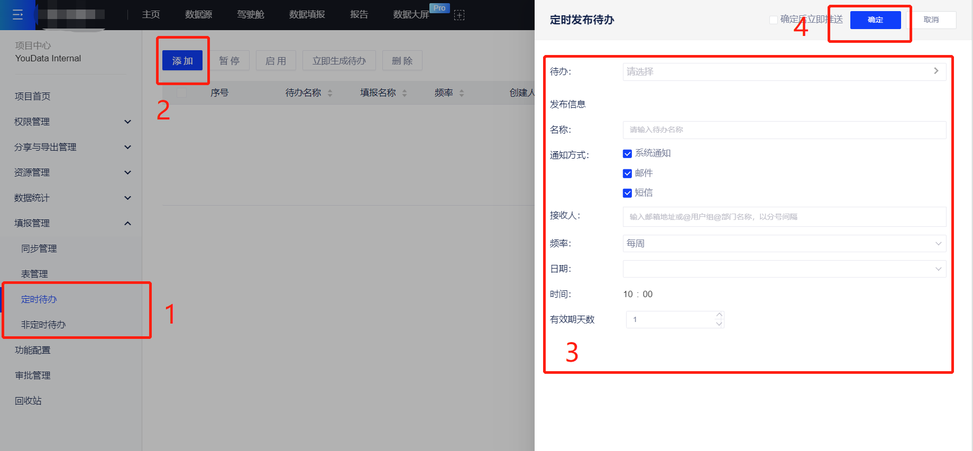Click the blue 确定 button

point(875,20)
